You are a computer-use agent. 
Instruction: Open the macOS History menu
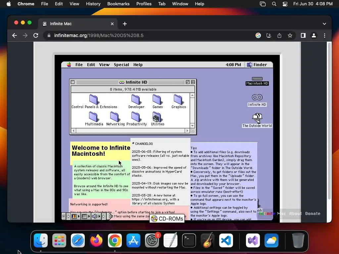(93, 4)
